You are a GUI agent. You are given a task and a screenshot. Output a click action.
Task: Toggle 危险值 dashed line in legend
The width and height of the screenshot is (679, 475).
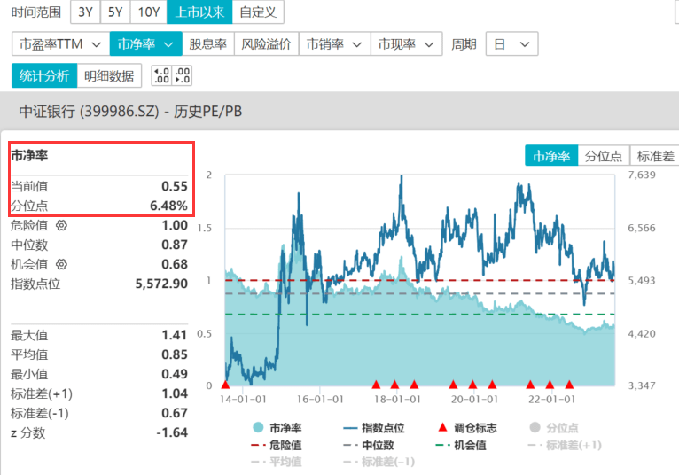coord(277,445)
